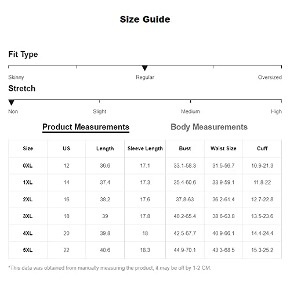Click the Bust column header
This screenshot has width=290, height=290.
click(x=185, y=148)
